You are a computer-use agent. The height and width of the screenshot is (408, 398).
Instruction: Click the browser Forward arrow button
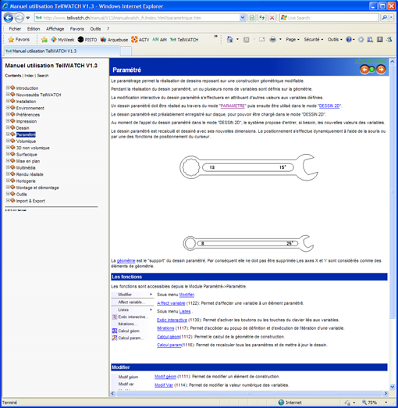point(19,18)
